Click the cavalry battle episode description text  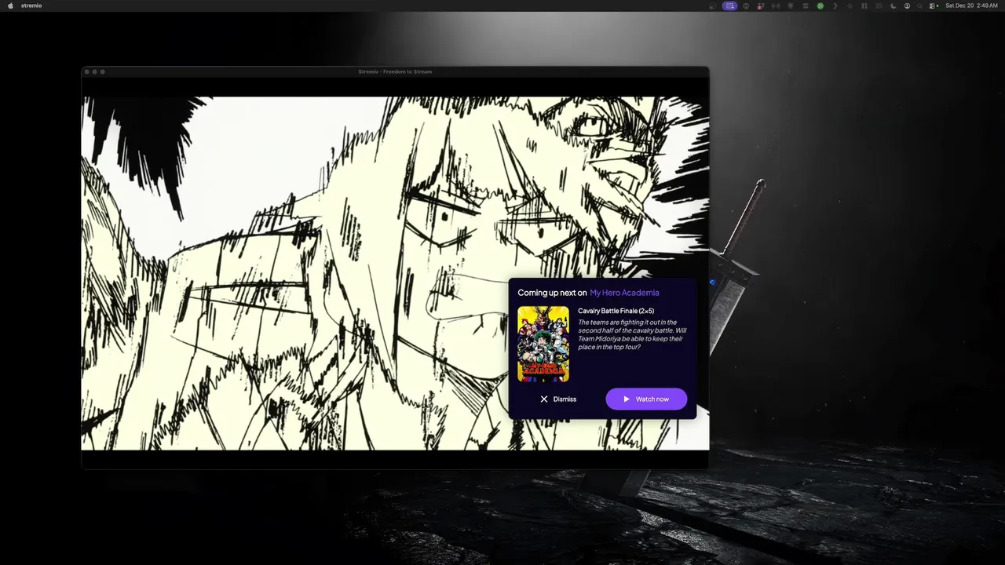[x=632, y=334]
